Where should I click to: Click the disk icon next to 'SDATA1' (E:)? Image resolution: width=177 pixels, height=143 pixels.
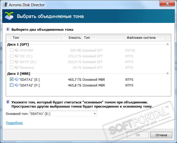coord(17,79)
